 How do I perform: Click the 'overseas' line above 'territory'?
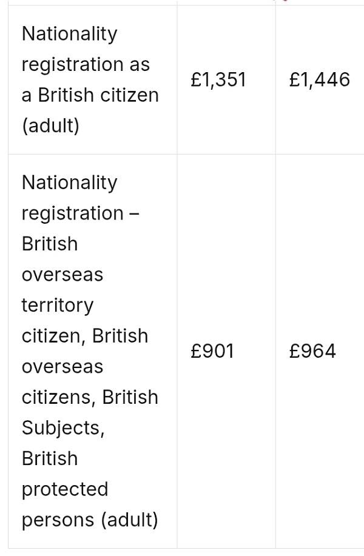click(62, 275)
